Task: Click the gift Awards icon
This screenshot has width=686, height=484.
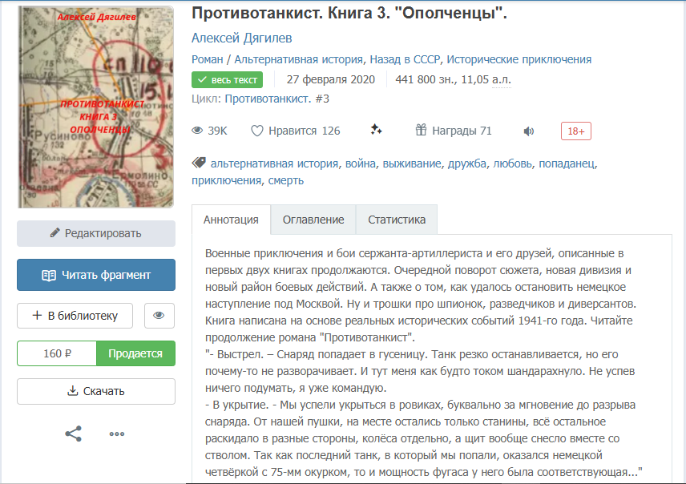Action: [x=421, y=130]
